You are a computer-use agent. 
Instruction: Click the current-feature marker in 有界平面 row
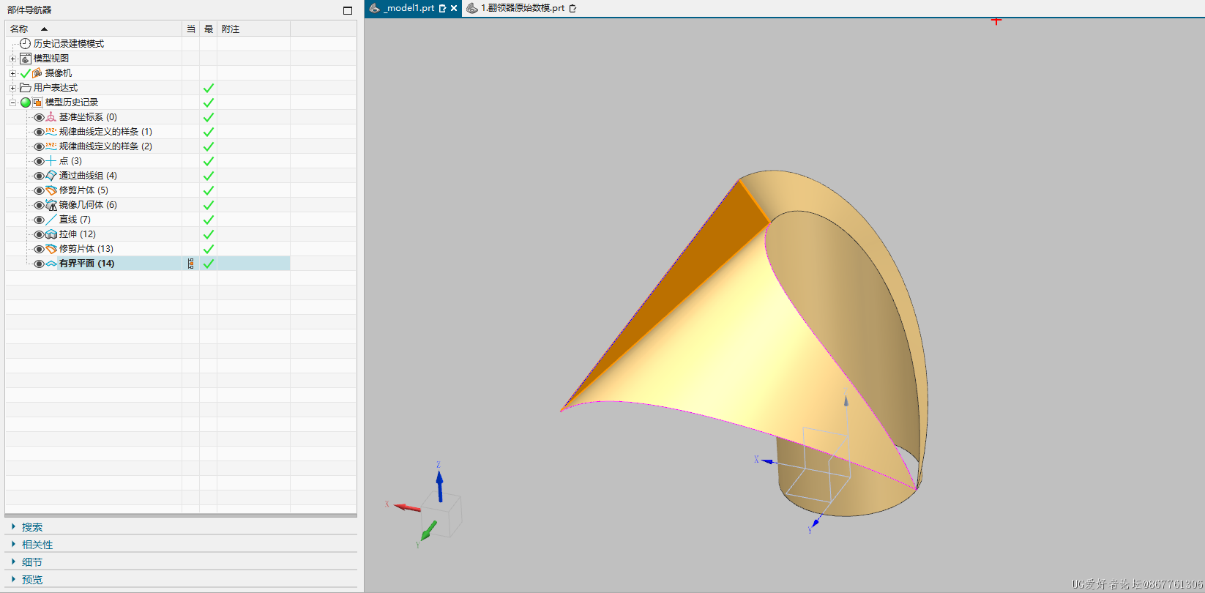[x=191, y=264]
